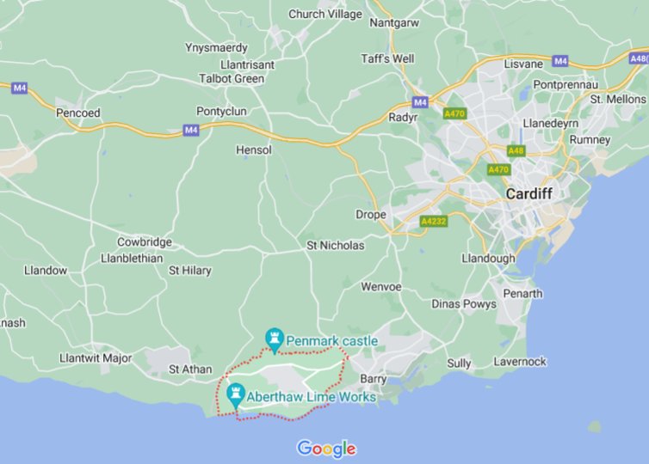649x464 pixels.
Task: Open the Aberthaw Lime Works label
Action: [312, 397]
